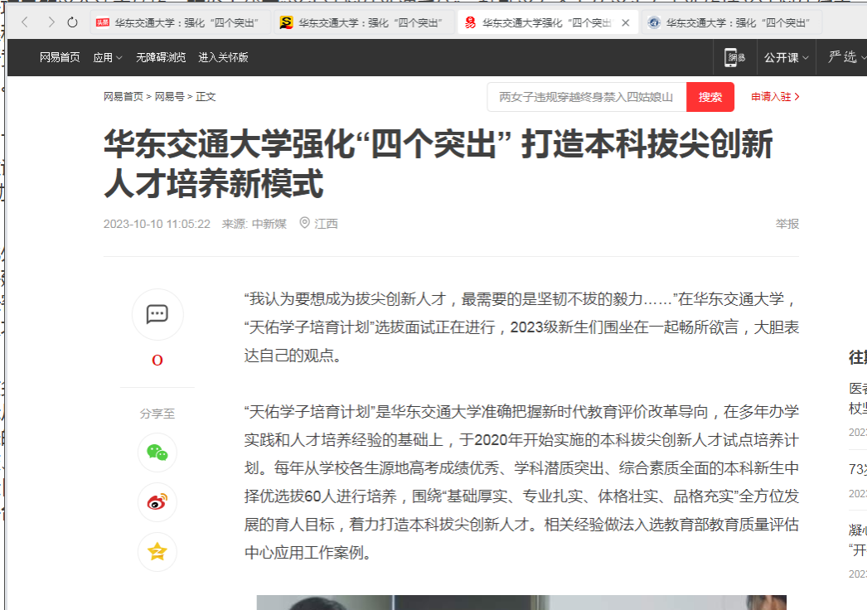The width and height of the screenshot is (867, 610).
Task: Click the location pin icon beside 江西
Action: pyautogui.click(x=304, y=224)
